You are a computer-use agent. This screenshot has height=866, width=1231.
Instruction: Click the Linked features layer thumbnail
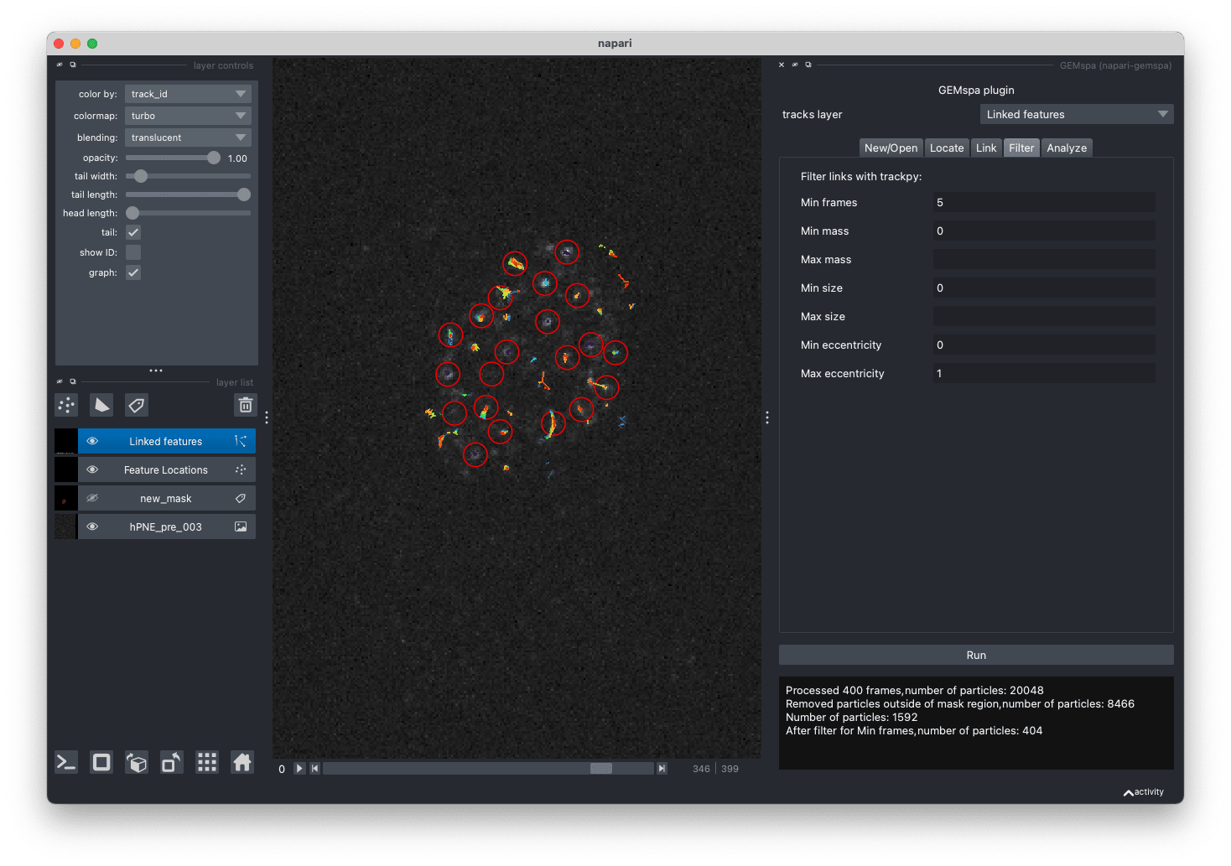coord(65,441)
